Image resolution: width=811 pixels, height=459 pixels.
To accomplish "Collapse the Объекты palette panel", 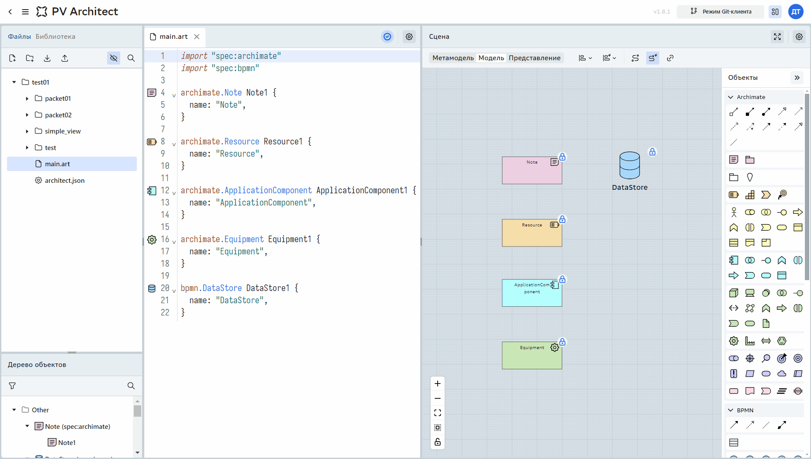I will (797, 78).
